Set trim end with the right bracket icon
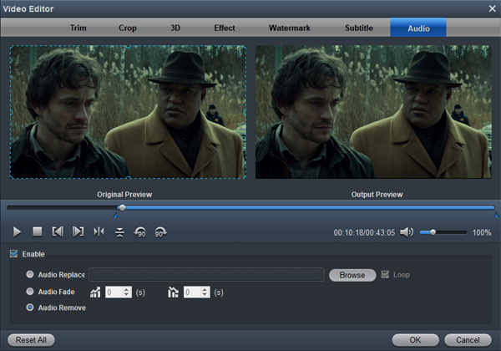Viewport: 501px width, 351px height. pos(78,231)
